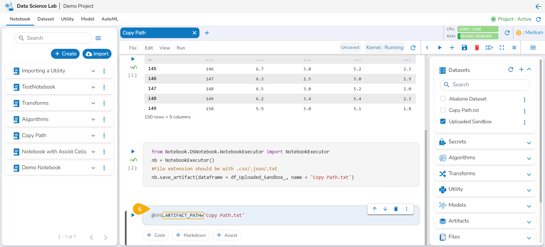Toggle fullscreen mode icon in toolbar
This screenshot has width=545, height=247.
click(502, 48)
